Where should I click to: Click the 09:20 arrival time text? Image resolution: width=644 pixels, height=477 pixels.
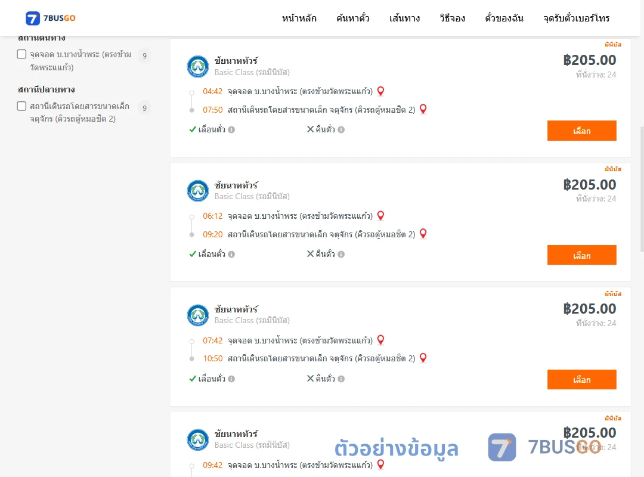coord(213,234)
